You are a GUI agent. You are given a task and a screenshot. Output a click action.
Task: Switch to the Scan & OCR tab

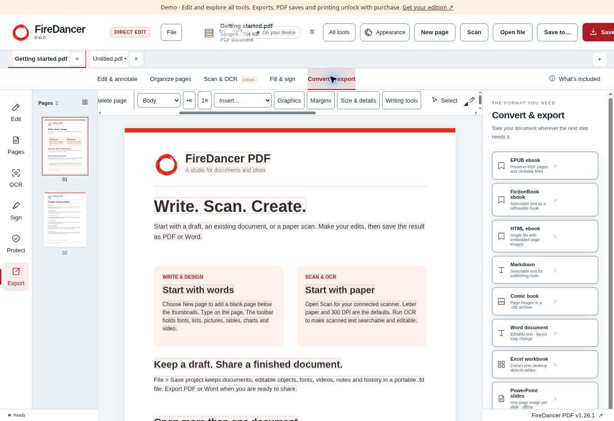coord(230,79)
